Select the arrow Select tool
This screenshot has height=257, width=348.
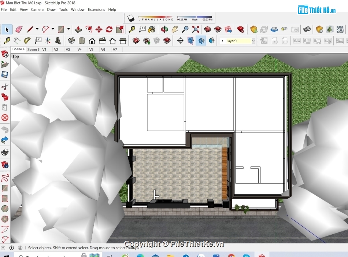click(7, 29)
